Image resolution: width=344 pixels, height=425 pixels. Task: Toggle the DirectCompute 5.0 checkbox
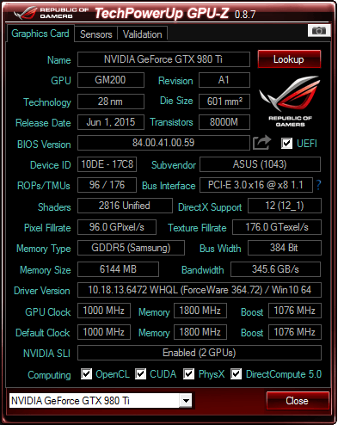(236, 374)
